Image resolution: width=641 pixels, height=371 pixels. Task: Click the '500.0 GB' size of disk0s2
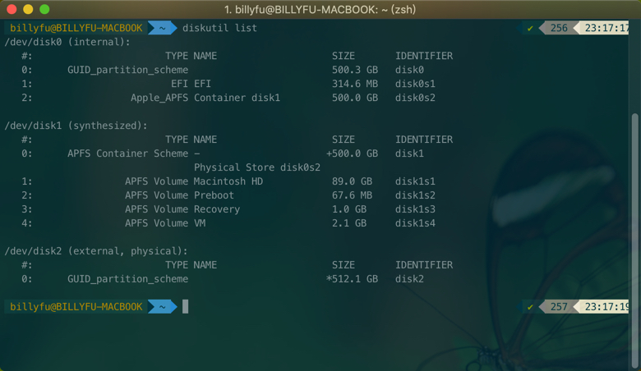[355, 98]
